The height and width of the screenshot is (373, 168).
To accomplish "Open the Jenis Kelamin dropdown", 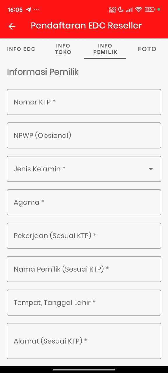I will (84, 169).
